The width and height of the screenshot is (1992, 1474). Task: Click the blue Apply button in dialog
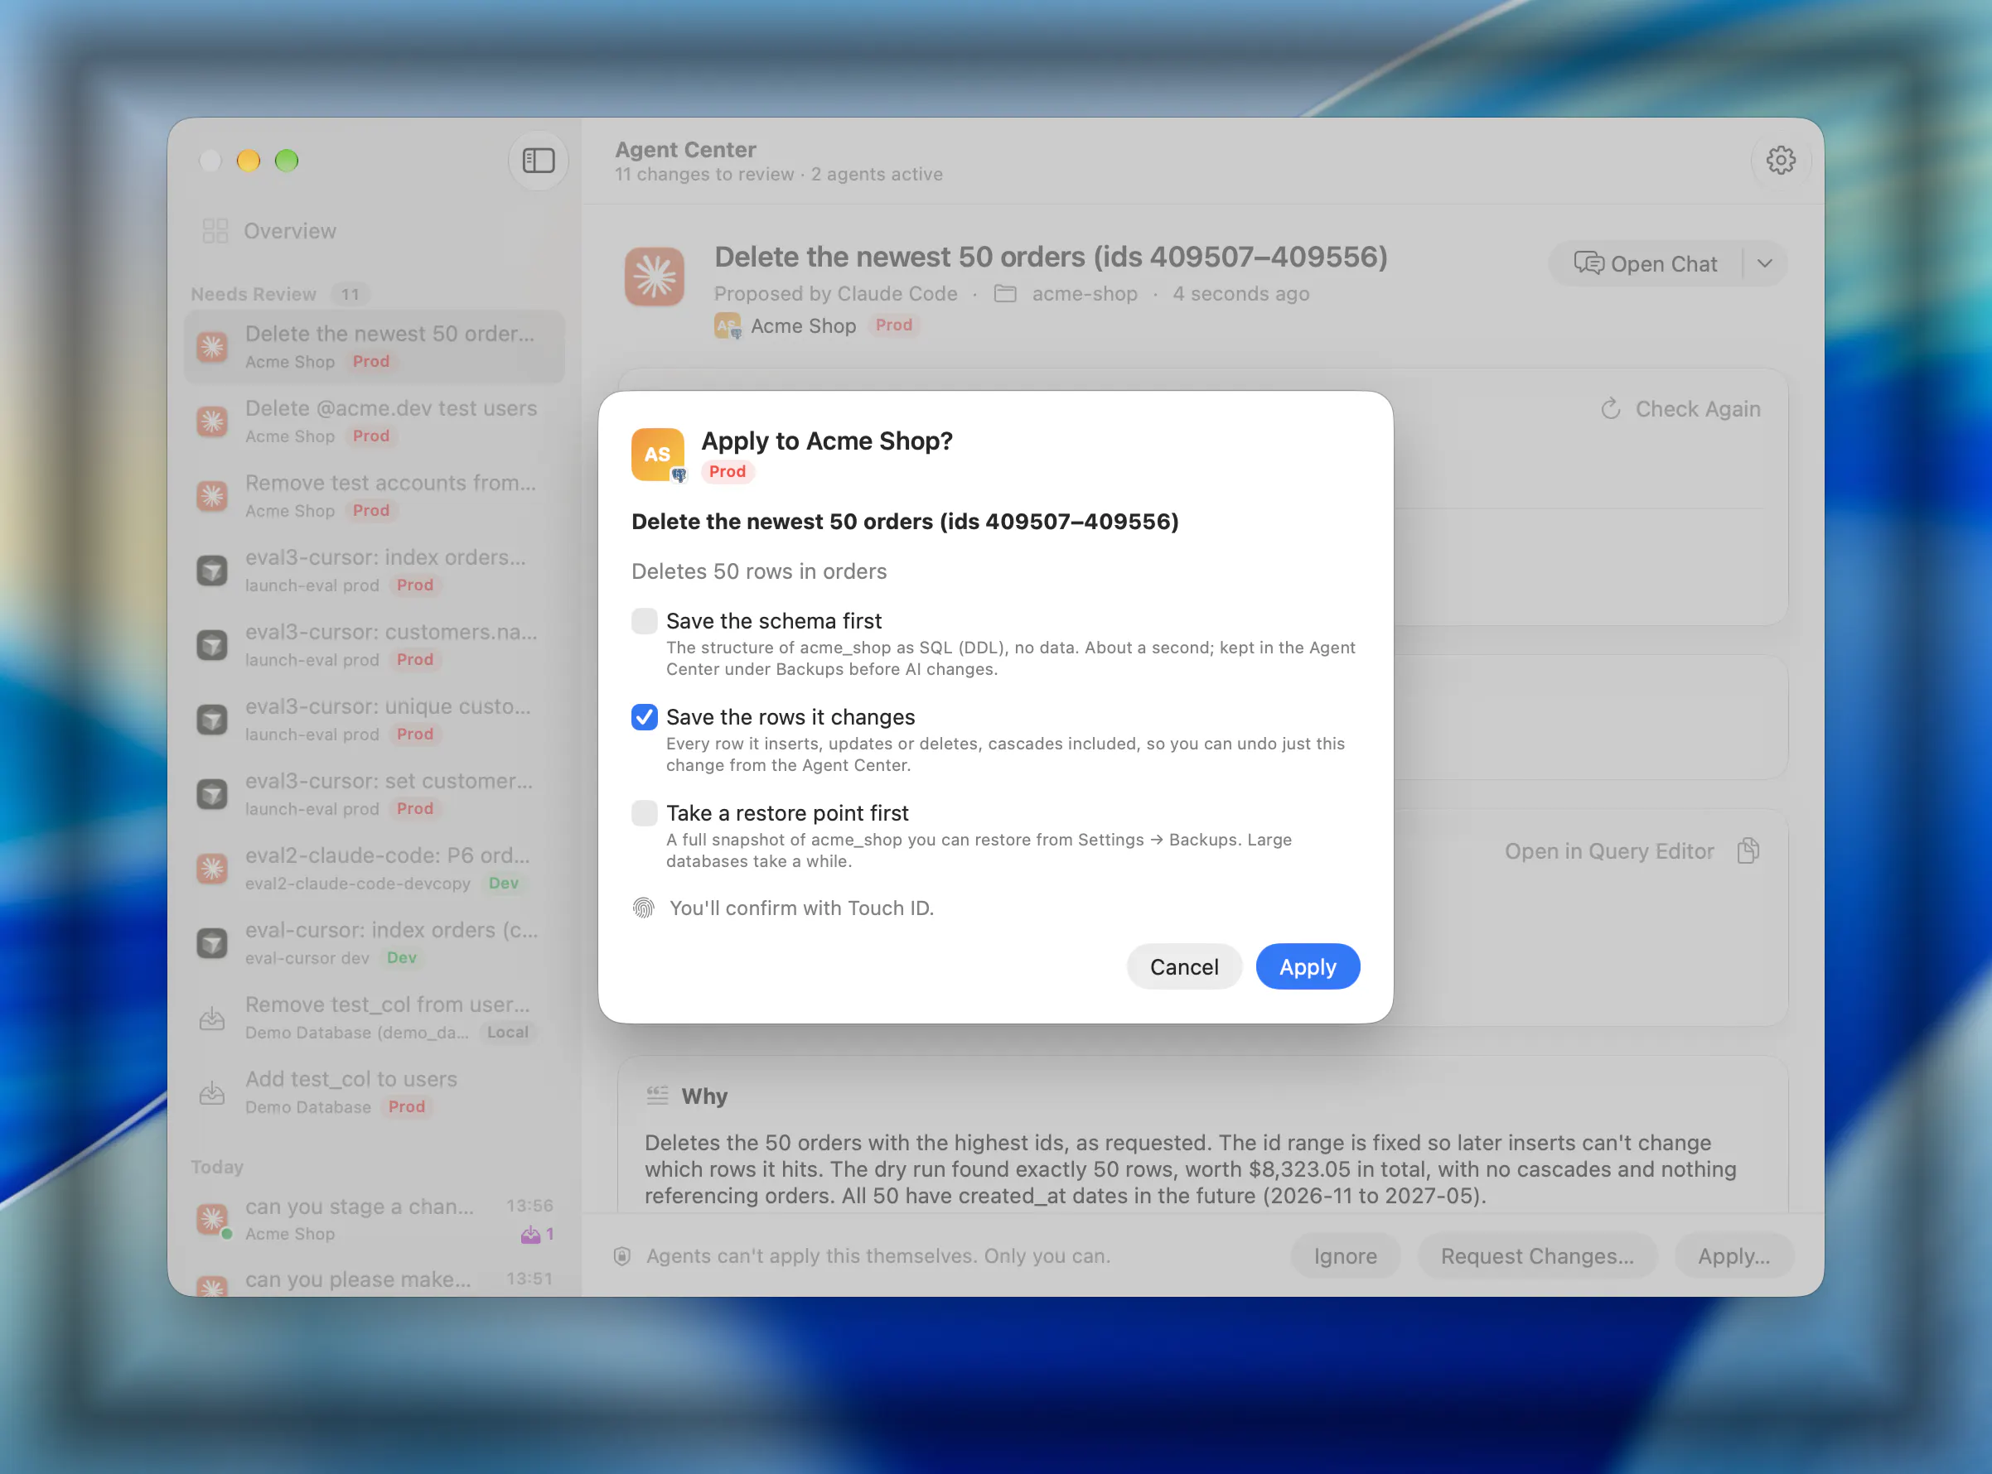point(1308,967)
